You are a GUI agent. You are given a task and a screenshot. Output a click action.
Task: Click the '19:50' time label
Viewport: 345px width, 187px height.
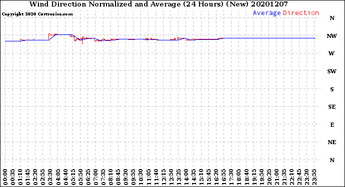click(261, 177)
